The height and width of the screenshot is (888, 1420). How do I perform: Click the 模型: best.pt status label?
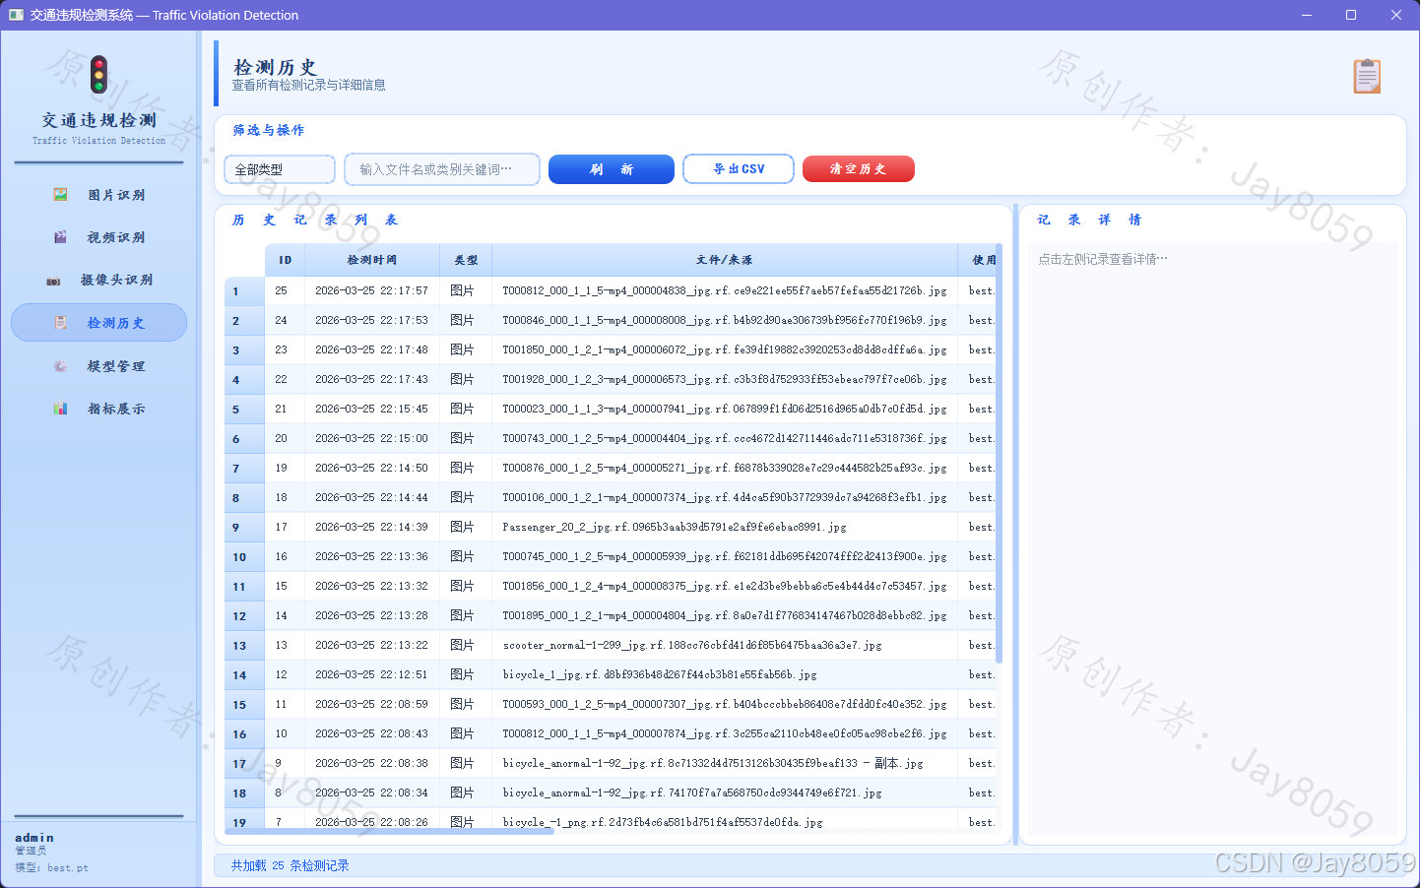[51, 867]
